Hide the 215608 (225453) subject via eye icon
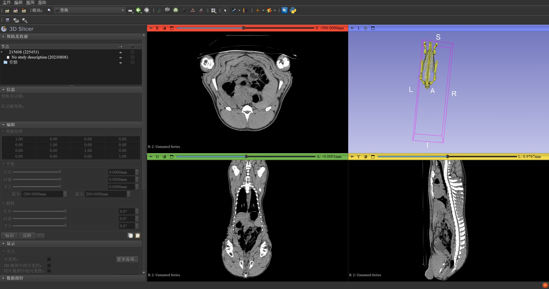Image resolution: width=549 pixels, height=289 pixels. point(121,52)
